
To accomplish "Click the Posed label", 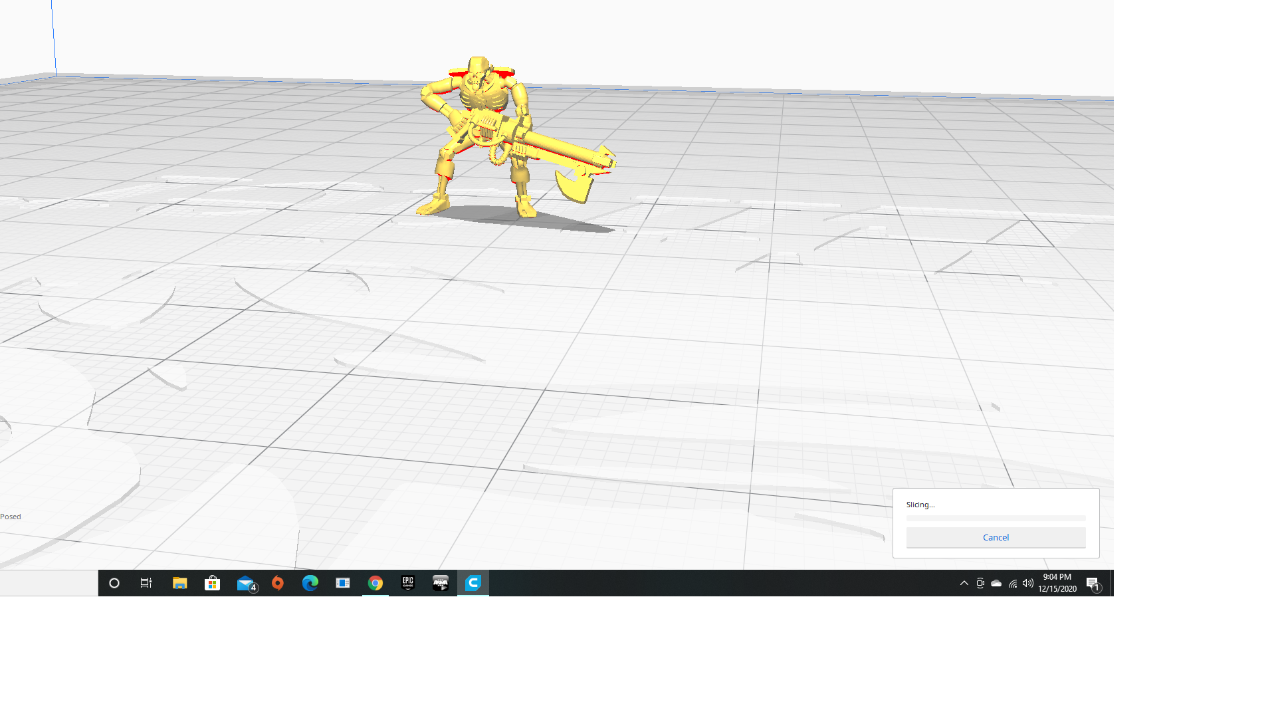I will point(10,516).
